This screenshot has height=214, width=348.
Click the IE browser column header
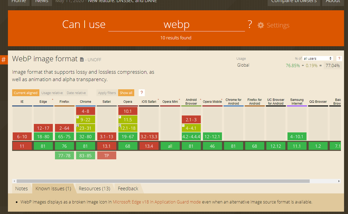(x=22, y=102)
